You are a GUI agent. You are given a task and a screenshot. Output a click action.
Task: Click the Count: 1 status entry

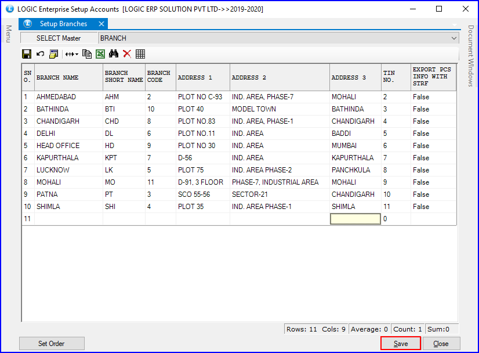click(x=408, y=329)
